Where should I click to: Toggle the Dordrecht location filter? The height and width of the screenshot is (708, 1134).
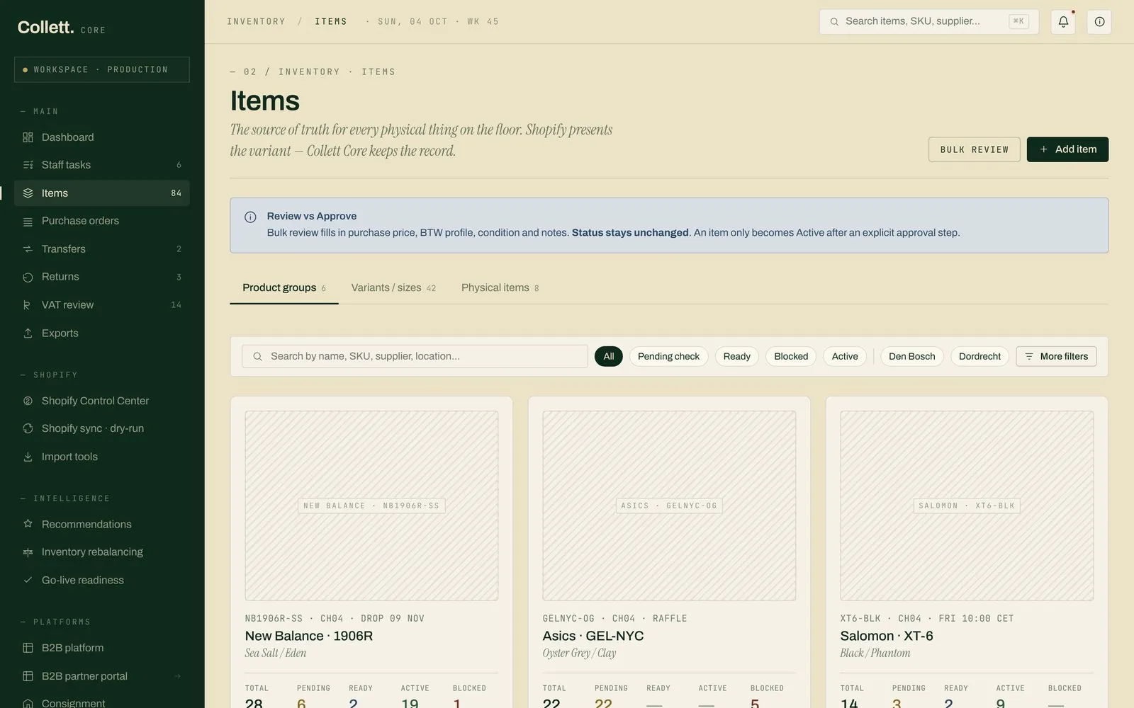[x=979, y=356]
